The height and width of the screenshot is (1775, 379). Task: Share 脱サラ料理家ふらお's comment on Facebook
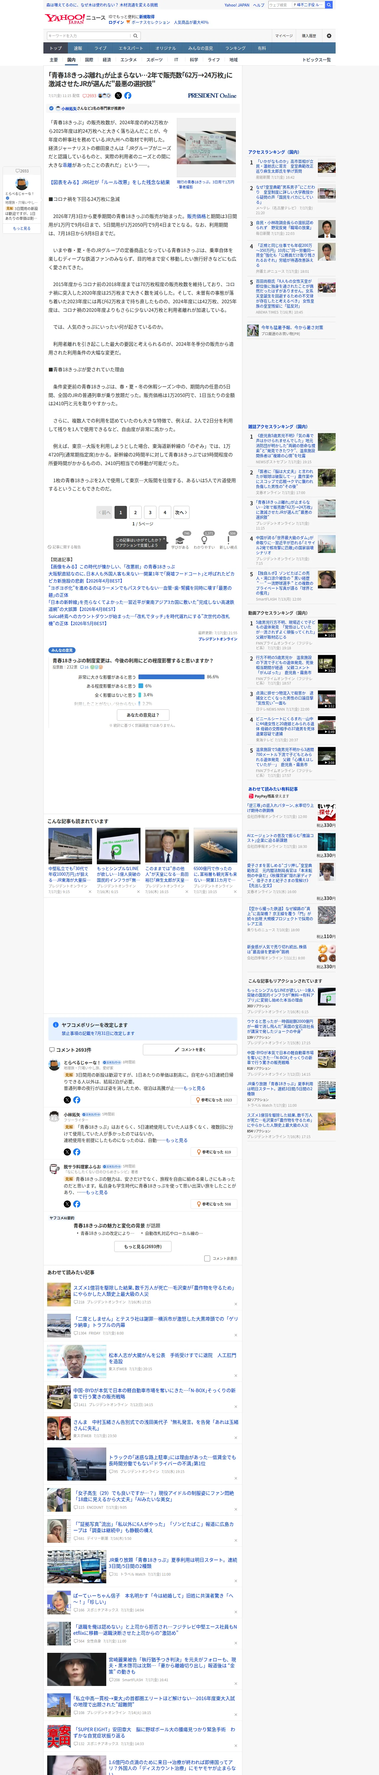(76, 1204)
